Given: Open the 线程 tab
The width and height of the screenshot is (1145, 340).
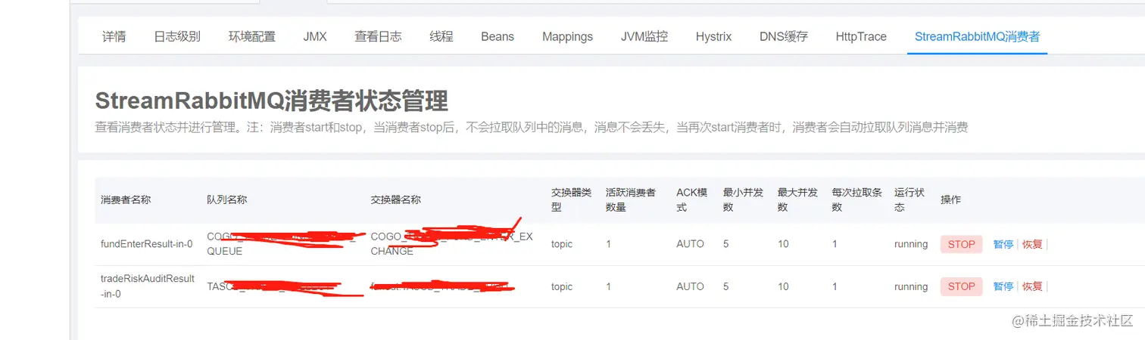Looking at the screenshot, I should (441, 36).
